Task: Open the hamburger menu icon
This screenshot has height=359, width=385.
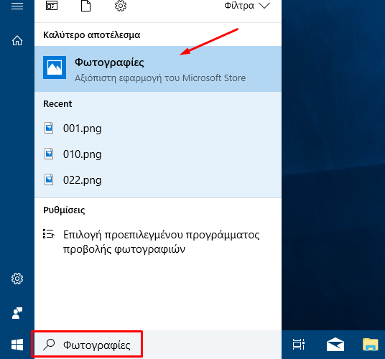Action: (x=17, y=6)
